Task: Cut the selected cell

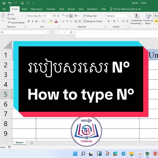Action: coord(11,14)
